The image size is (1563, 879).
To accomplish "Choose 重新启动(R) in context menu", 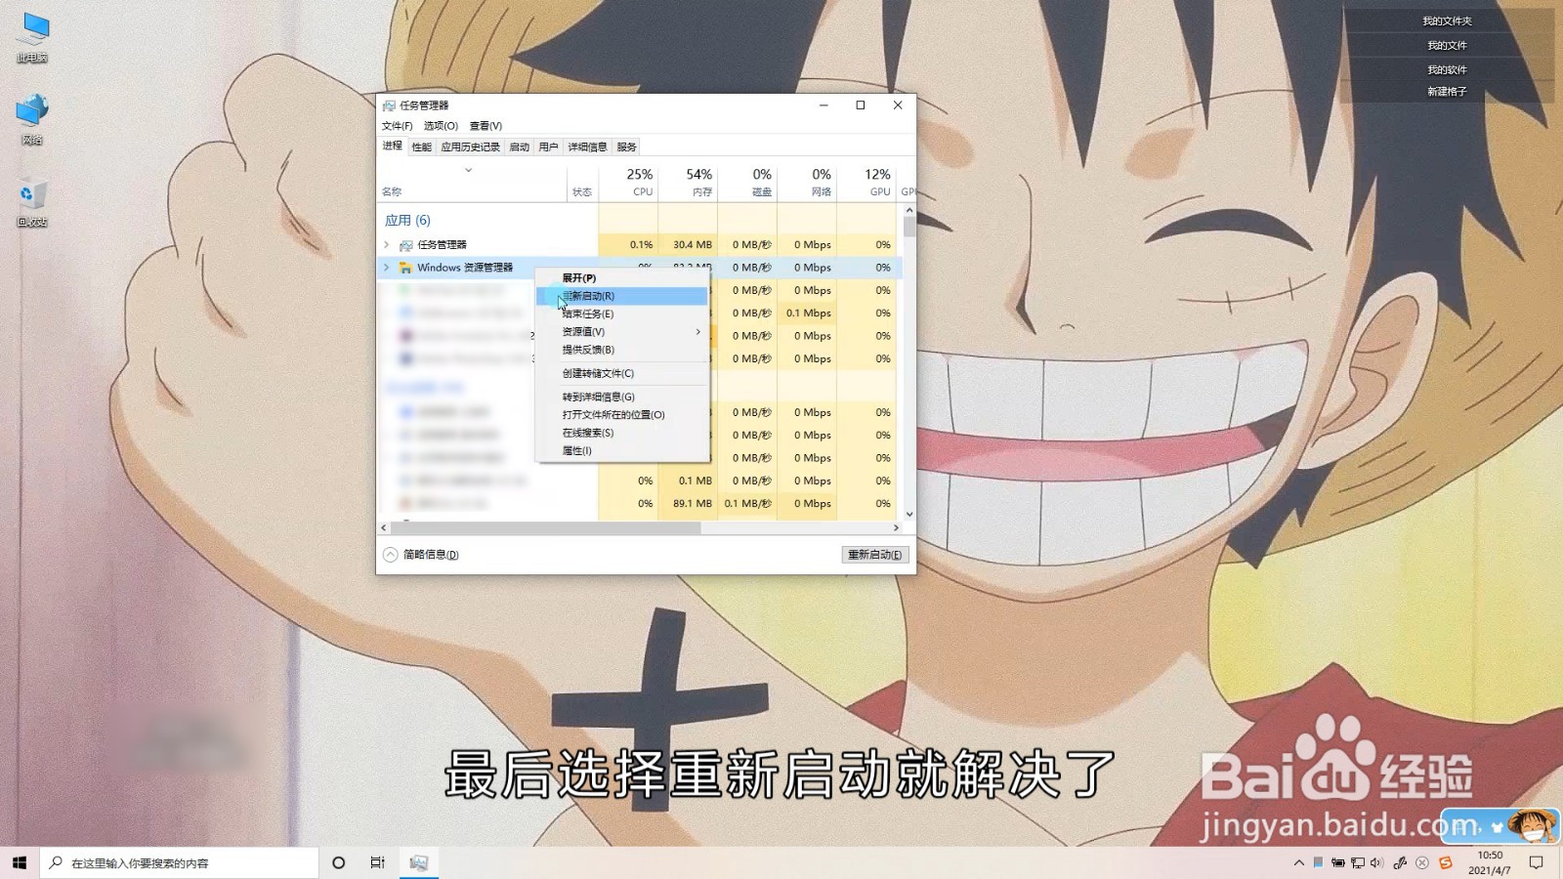I will pos(621,296).
